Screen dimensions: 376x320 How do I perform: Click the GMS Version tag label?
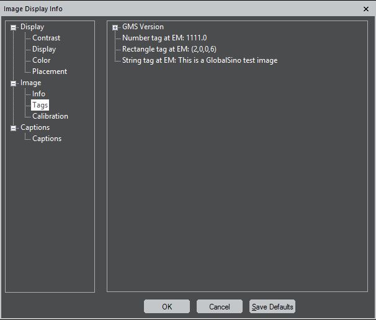[x=143, y=27]
